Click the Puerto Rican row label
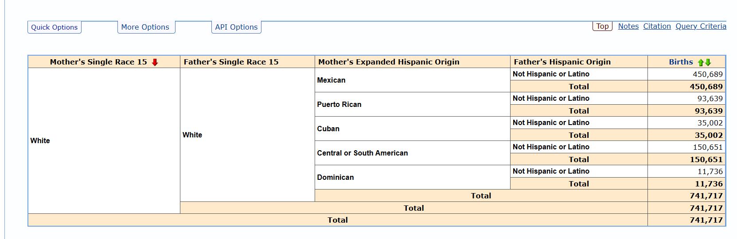Image resolution: width=737 pixels, height=239 pixels. pyautogui.click(x=339, y=105)
